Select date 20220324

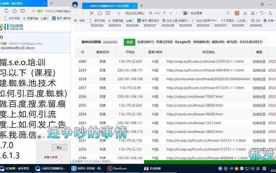97,25
